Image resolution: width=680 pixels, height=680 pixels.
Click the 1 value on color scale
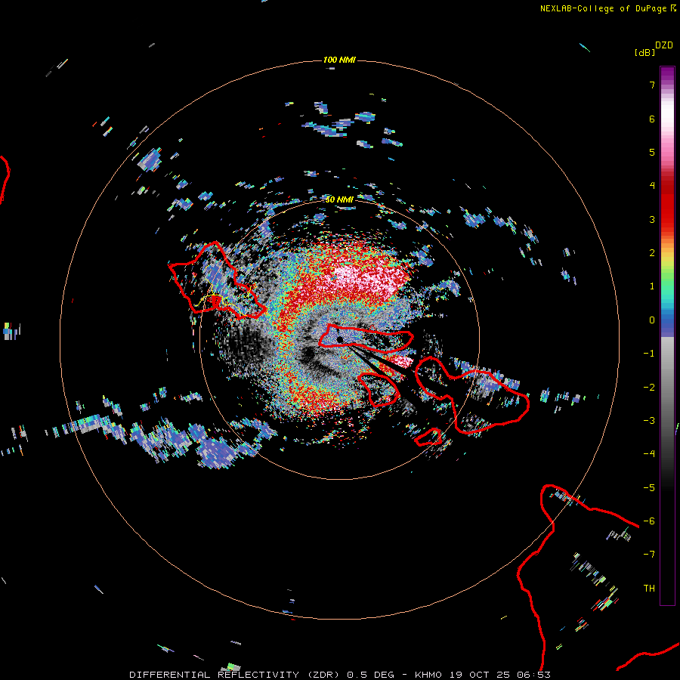coord(652,286)
